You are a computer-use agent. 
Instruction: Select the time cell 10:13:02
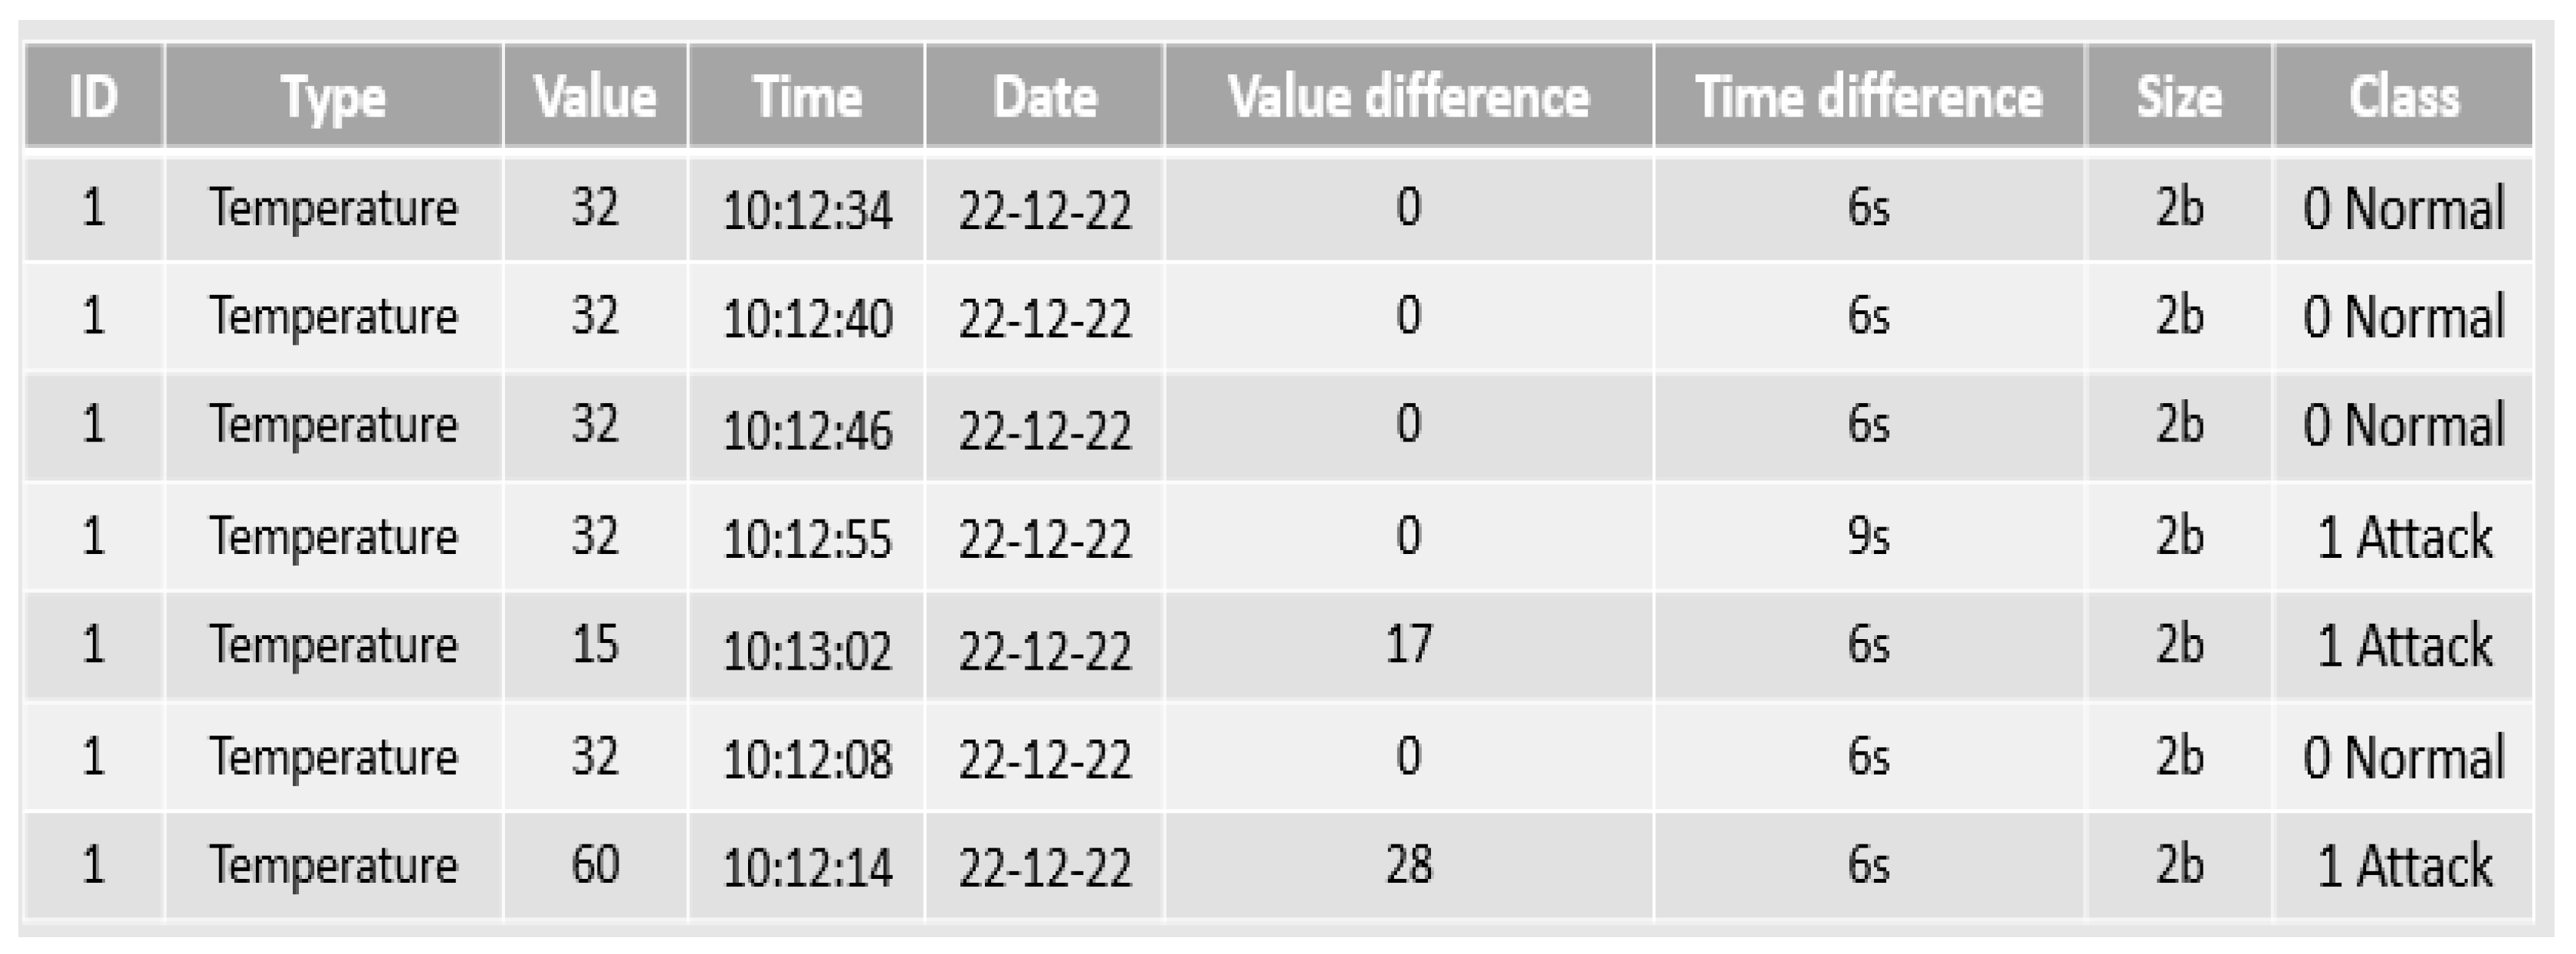tap(806, 648)
